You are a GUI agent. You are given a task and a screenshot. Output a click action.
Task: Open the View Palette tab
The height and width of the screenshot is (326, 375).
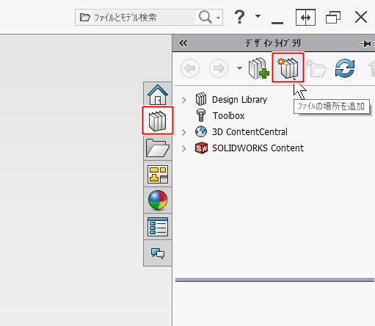(158, 174)
